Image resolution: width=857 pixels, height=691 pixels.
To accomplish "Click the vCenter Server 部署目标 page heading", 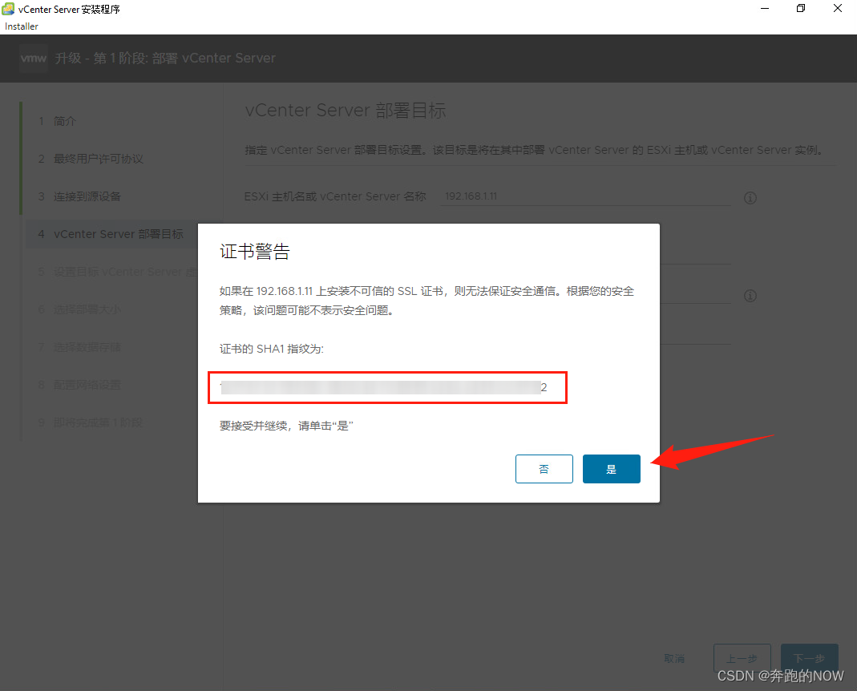I will coord(346,111).
